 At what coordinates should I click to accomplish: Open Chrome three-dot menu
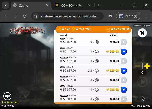click(x=146, y=16)
